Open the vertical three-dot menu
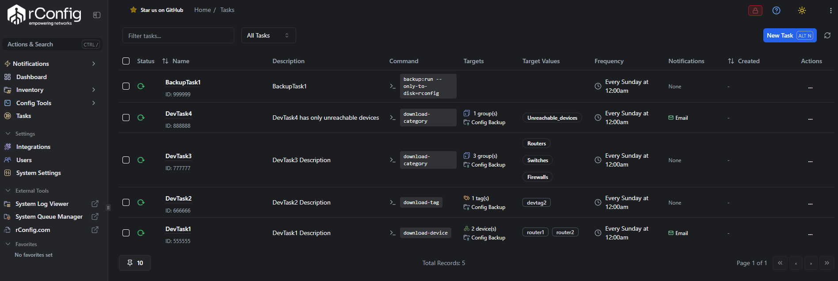The width and height of the screenshot is (838, 281). click(831, 11)
